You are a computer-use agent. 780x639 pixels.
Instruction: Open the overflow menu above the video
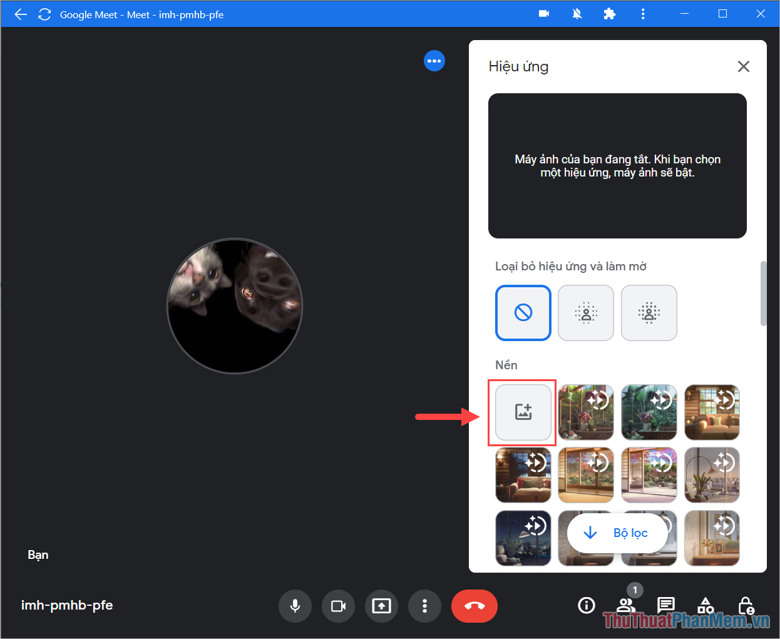click(x=434, y=61)
